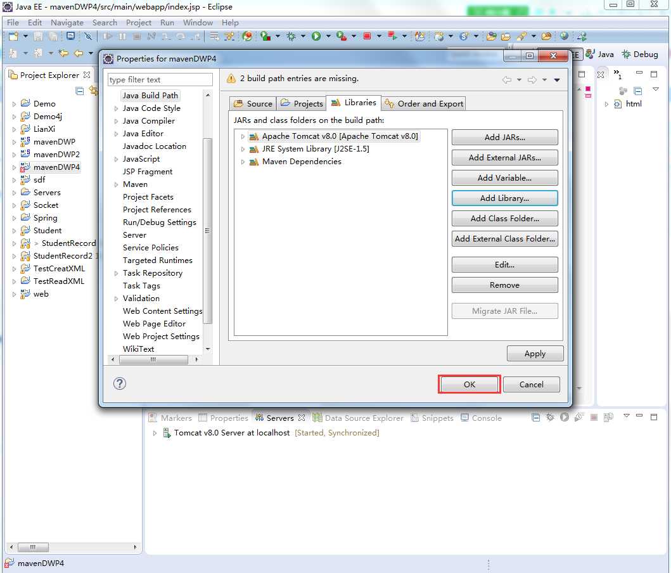
Task: Select the mavenDWP2 project
Action: [56, 155]
